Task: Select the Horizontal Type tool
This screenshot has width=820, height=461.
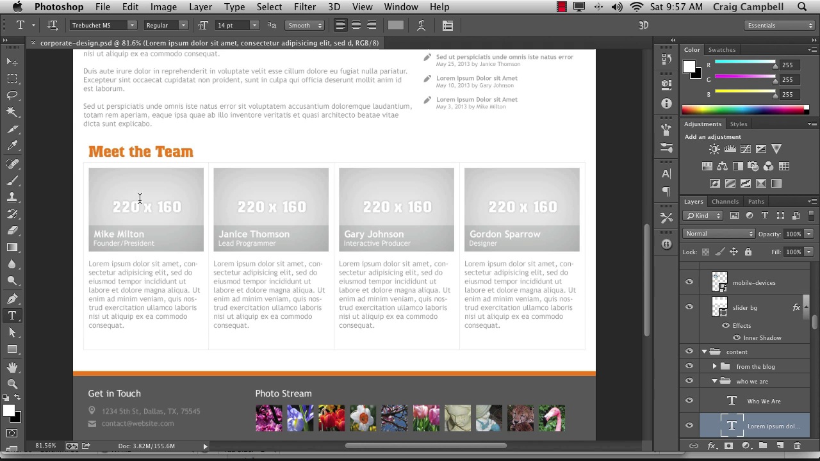Action: [12, 316]
